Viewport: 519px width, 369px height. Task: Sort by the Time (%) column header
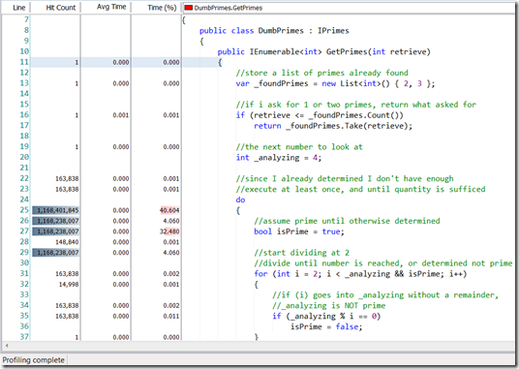pos(162,8)
